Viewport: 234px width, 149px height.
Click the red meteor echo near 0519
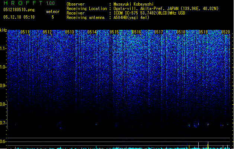pos(208,124)
